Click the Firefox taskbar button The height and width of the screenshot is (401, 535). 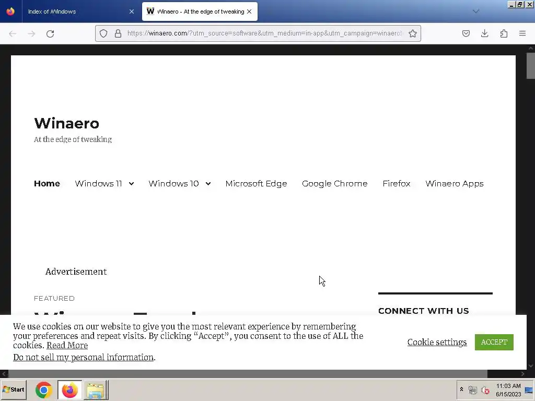(69, 390)
